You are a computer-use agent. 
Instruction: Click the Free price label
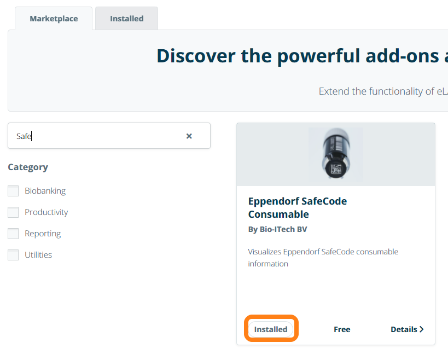coord(342,329)
